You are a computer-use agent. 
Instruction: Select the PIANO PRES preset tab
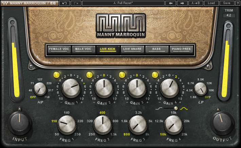181,49
